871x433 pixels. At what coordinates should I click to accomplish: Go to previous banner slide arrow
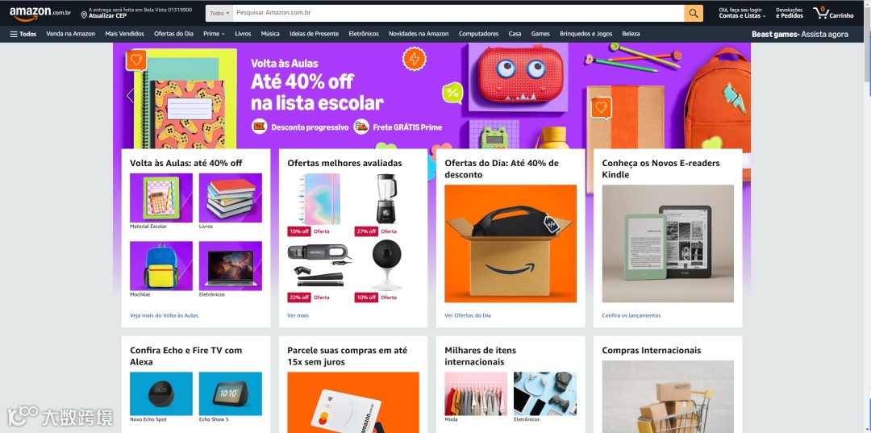tap(130, 95)
